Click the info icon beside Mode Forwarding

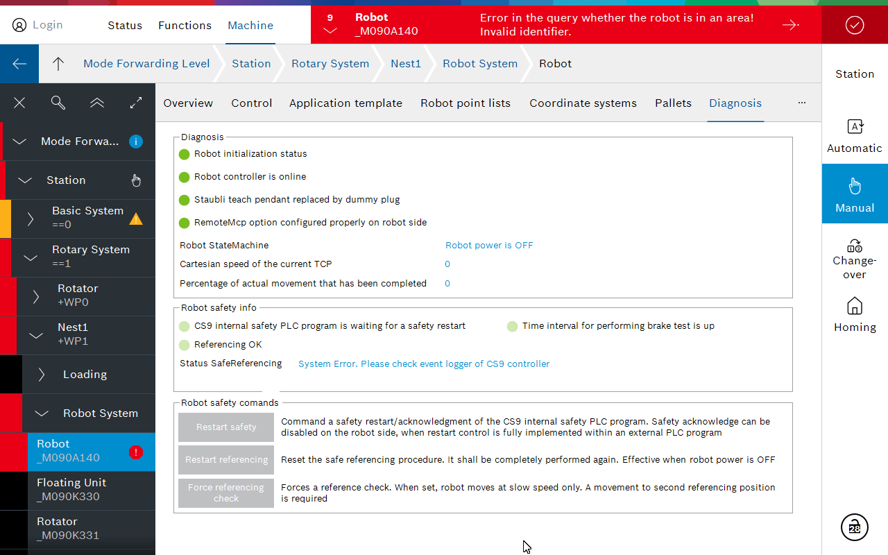pyautogui.click(x=136, y=142)
